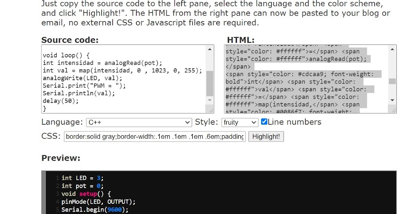
Task: Open the Style combo box showing fruity
Action: (x=240, y=122)
